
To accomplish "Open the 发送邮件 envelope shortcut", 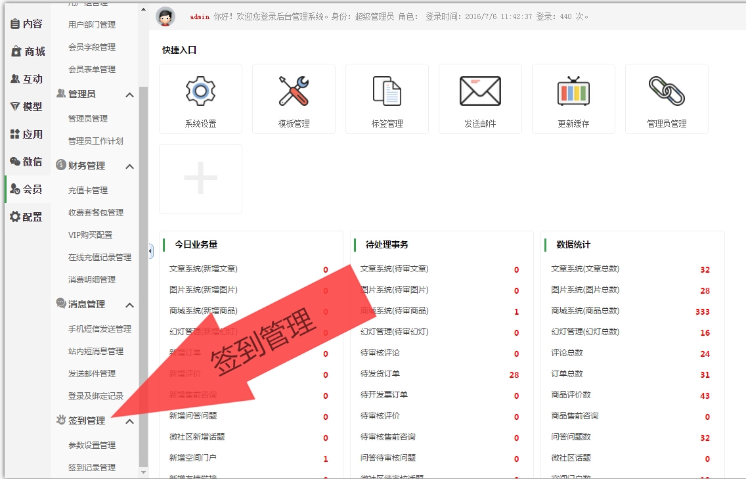I will click(480, 99).
